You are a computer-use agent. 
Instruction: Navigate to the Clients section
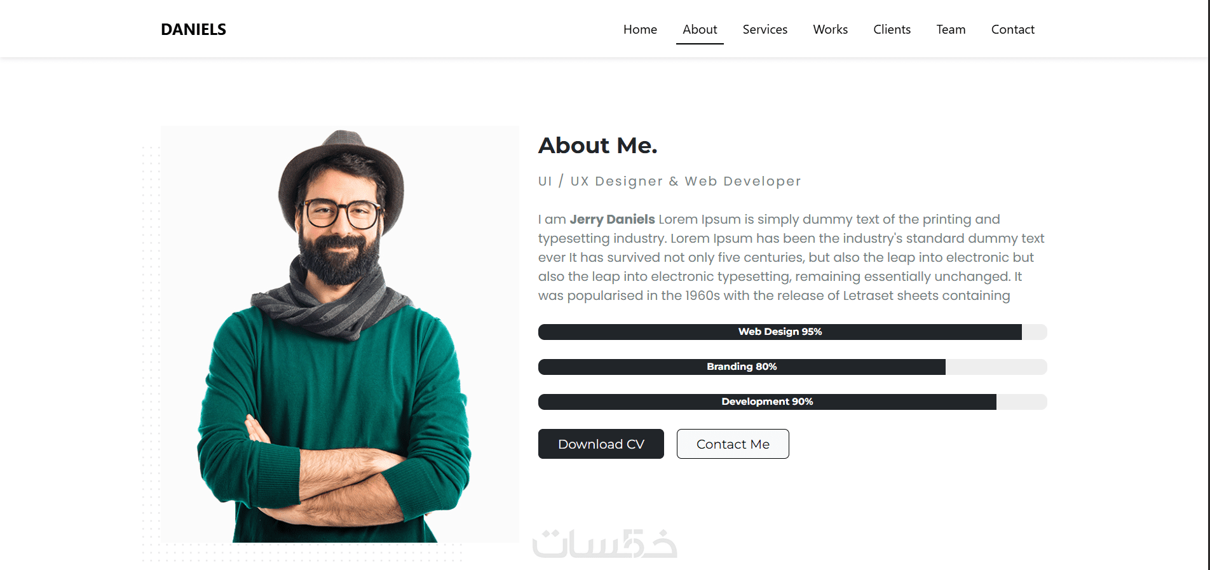coord(892,29)
